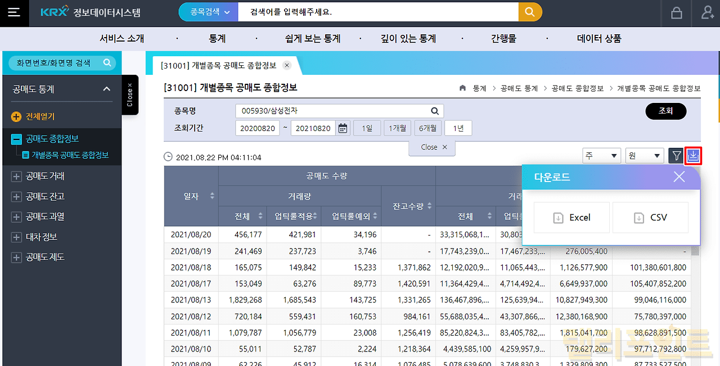Expand the 공매도 거래 tree node
Screen dimensions: 720x366
(16, 177)
